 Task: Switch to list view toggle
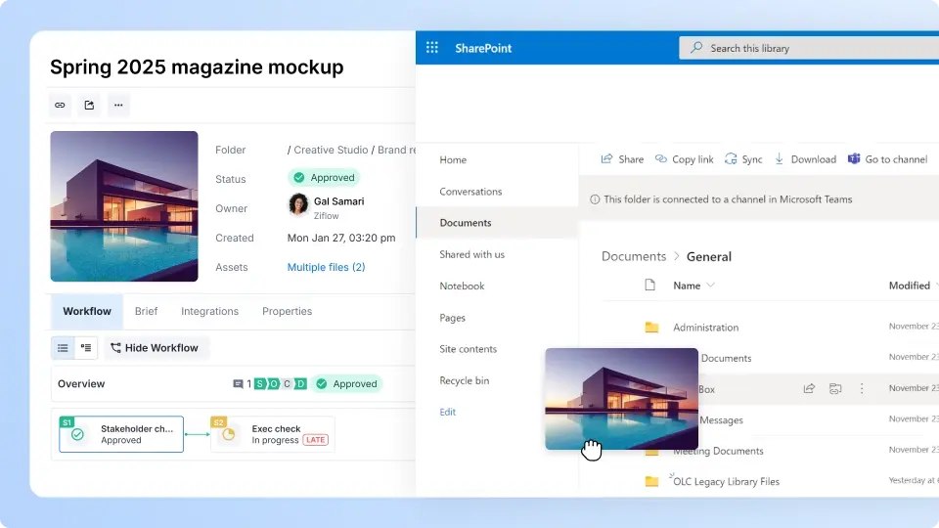[x=63, y=348]
